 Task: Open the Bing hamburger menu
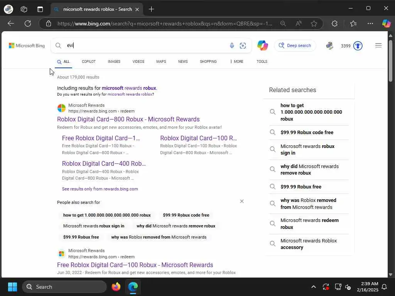click(x=378, y=45)
